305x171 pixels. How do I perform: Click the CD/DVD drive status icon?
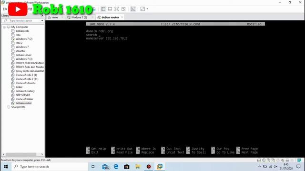(264, 160)
